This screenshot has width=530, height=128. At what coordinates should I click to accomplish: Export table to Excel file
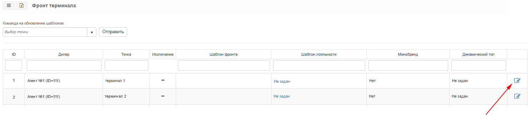point(21,6)
